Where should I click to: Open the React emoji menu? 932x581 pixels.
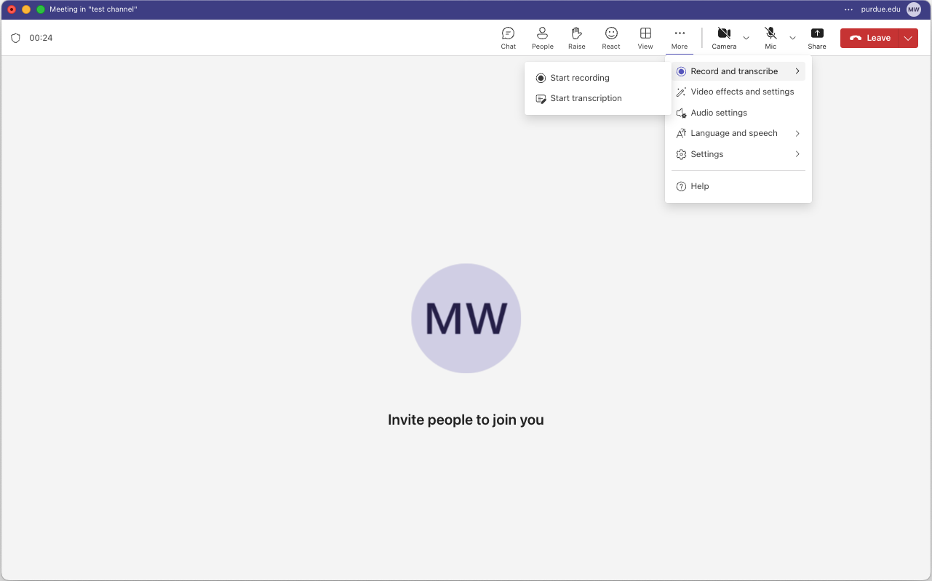611,38
